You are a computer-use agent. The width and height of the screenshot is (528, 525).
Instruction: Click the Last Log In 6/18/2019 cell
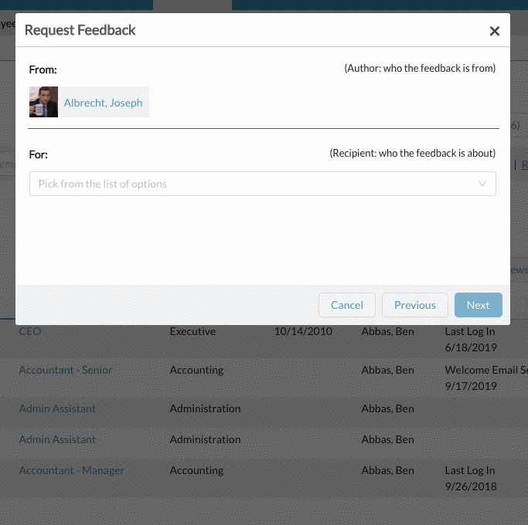tap(471, 340)
